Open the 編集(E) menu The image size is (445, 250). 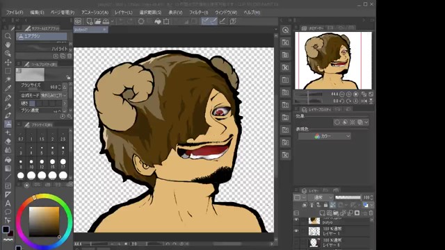point(37,12)
